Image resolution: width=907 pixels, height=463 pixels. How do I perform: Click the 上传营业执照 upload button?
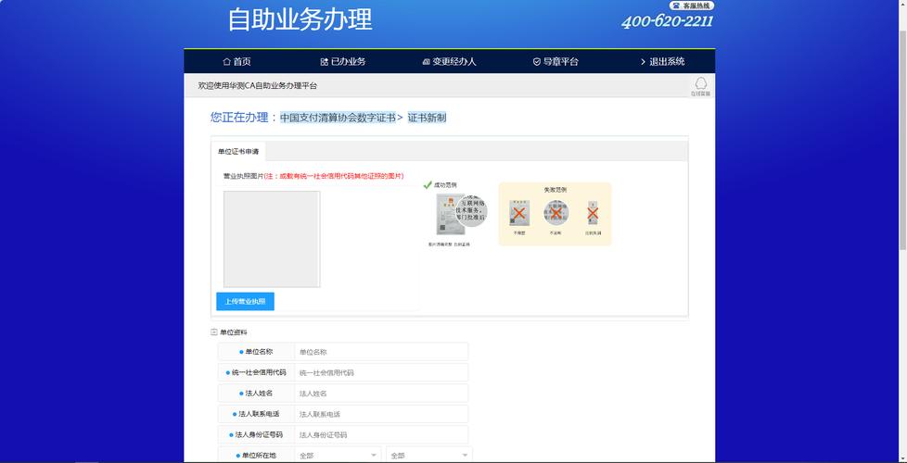click(245, 301)
